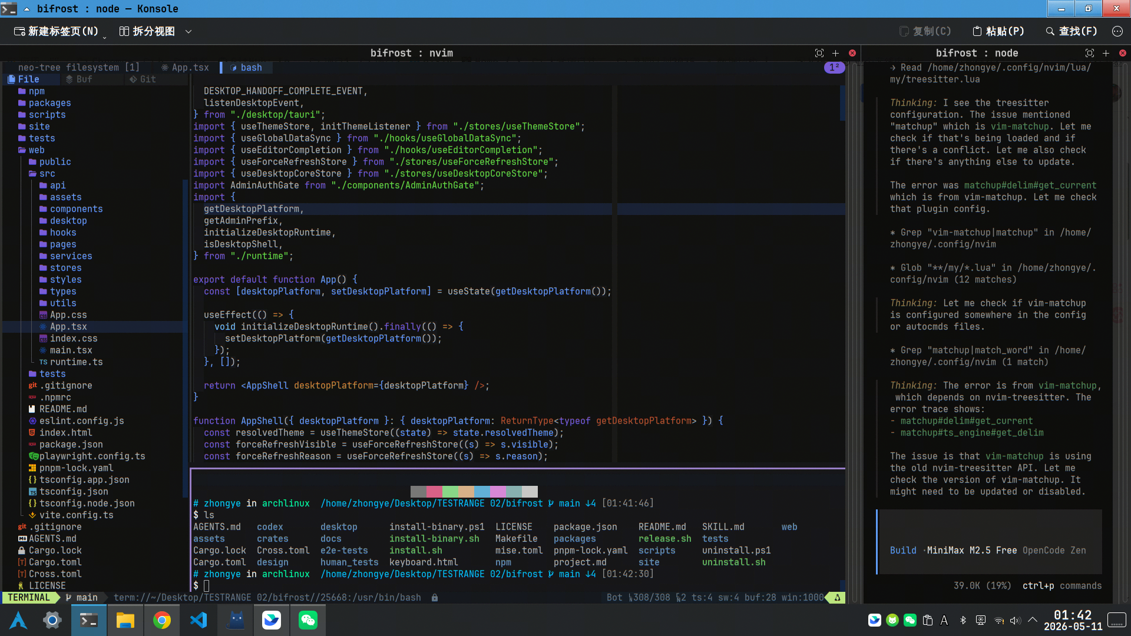The height and width of the screenshot is (636, 1131).
Task: Open the volume control tray icon
Action: coord(1016,620)
